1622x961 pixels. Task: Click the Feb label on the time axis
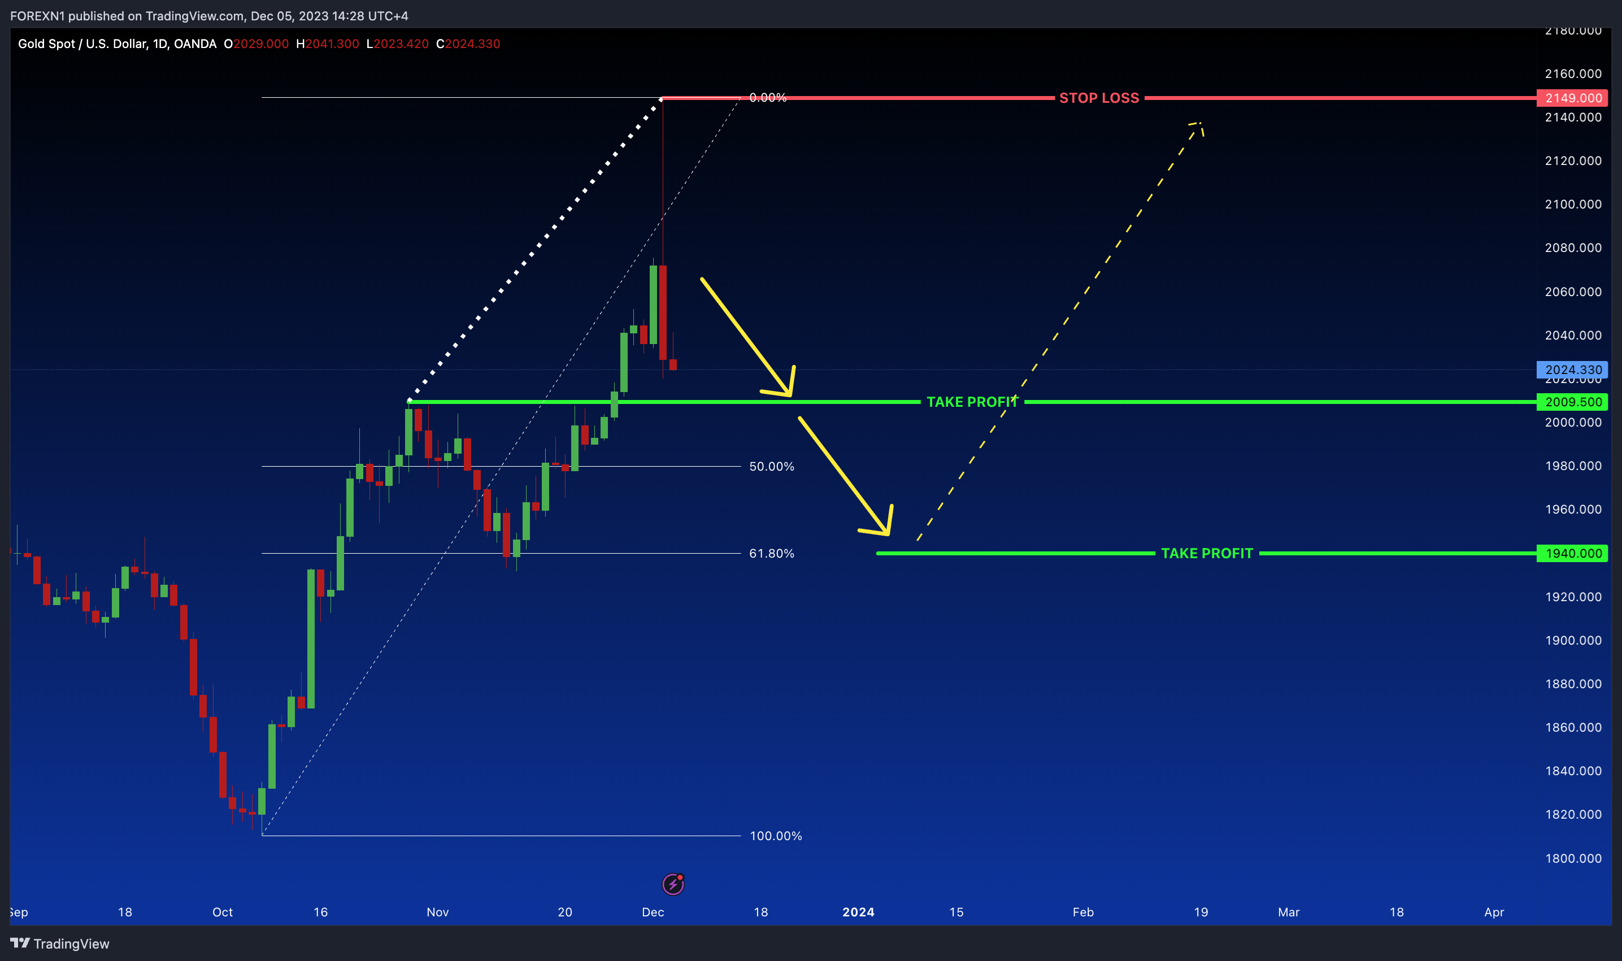tap(1083, 912)
